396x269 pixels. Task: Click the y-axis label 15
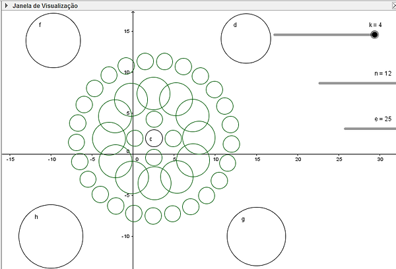tap(127, 31)
